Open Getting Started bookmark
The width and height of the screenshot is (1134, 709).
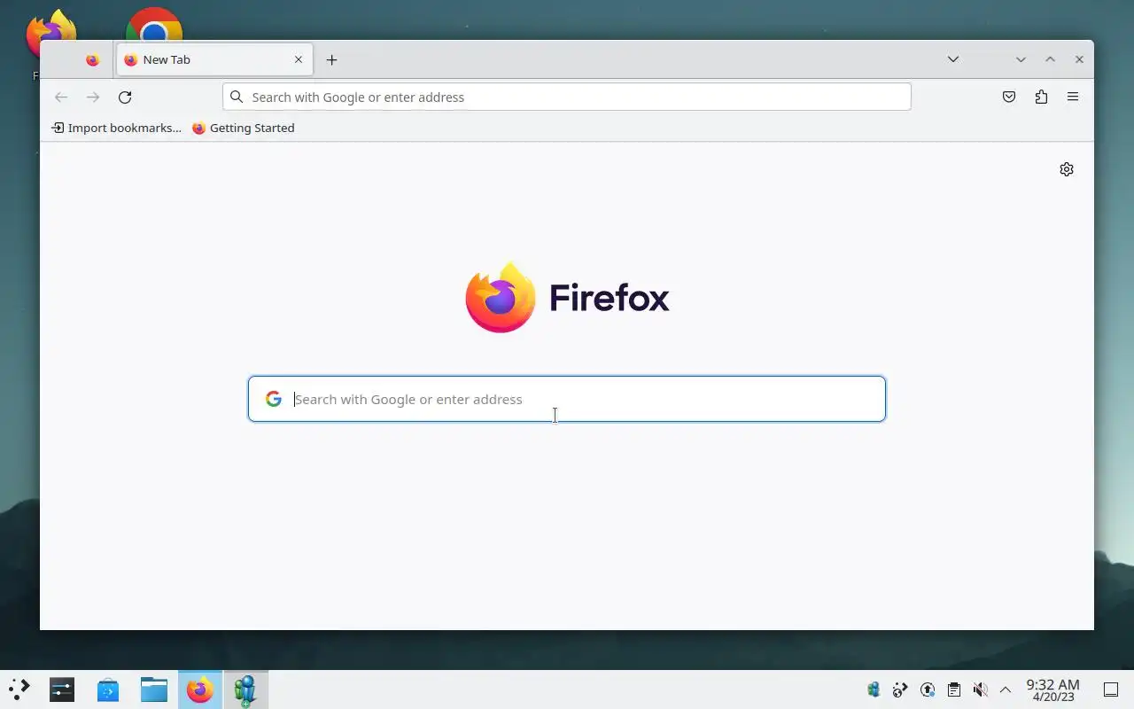point(244,128)
